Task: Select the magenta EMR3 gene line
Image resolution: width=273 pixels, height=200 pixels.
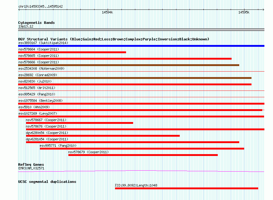Action: click(141, 171)
